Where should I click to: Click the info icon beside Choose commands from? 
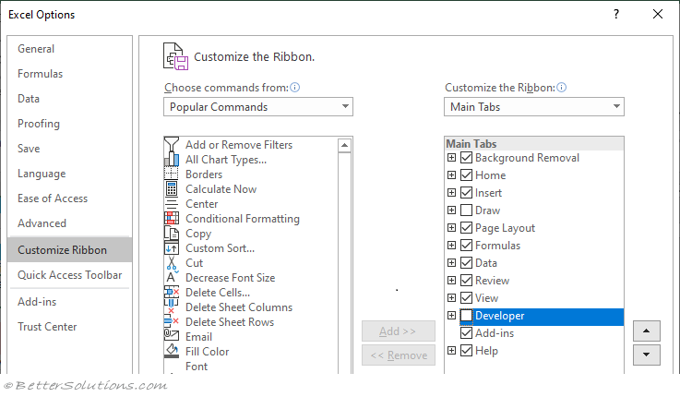295,88
